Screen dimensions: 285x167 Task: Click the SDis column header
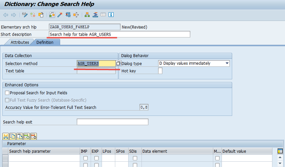(135, 151)
